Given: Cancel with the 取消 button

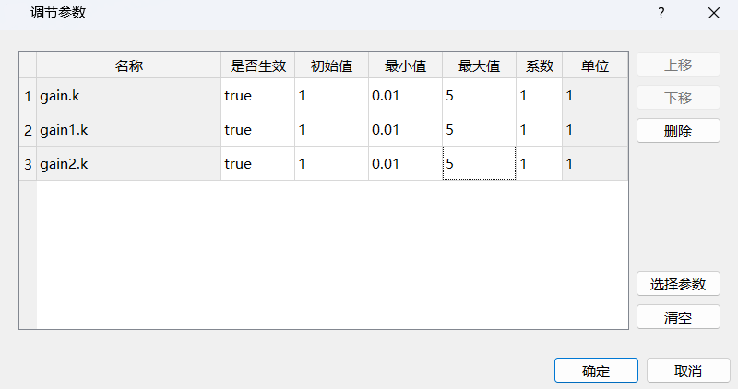Looking at the screenshot, I should [x=687, y=371].
